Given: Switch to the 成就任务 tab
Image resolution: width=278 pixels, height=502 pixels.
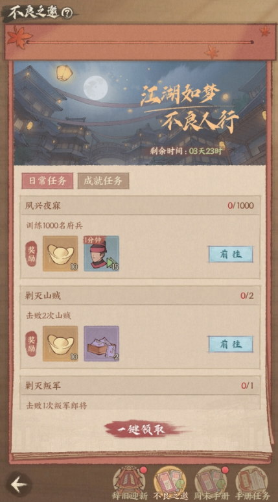Looking at the screenshot, I should click(103, 181).
